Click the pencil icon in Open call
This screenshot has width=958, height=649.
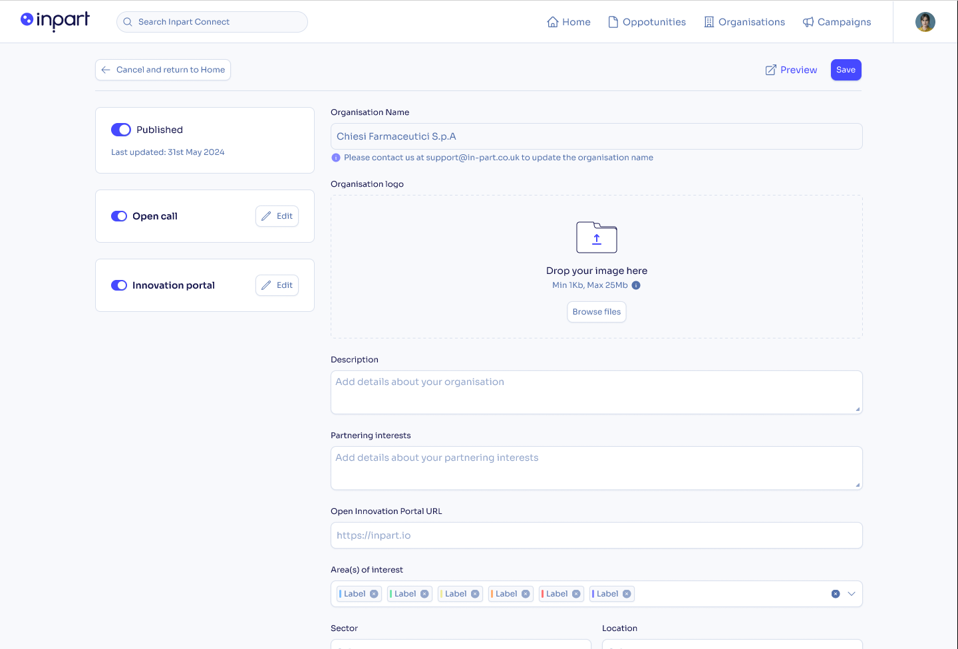[x=266, y=216]
